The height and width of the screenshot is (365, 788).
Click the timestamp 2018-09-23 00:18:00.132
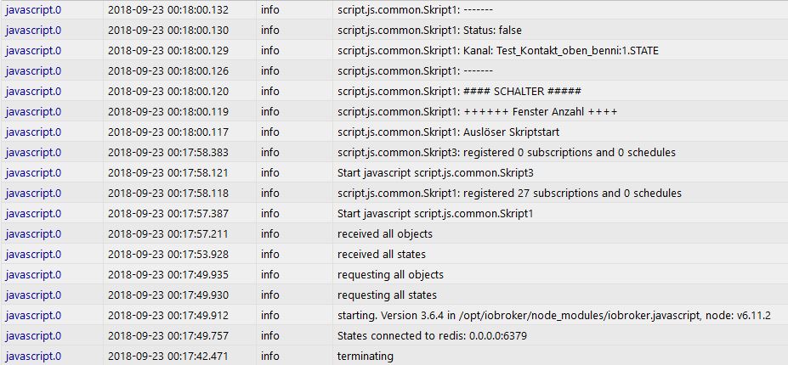168,10
